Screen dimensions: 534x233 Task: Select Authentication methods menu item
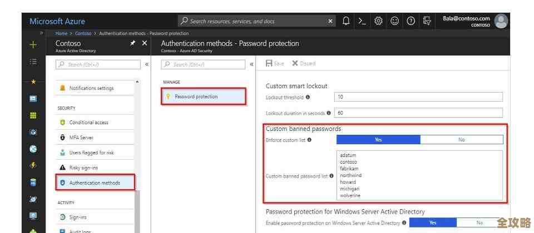[x=95, y=183]
